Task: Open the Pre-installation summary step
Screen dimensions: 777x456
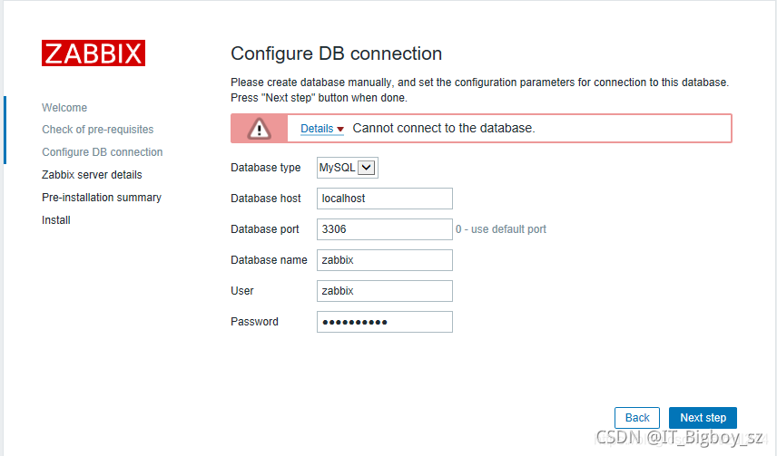Action: [102, 198]
